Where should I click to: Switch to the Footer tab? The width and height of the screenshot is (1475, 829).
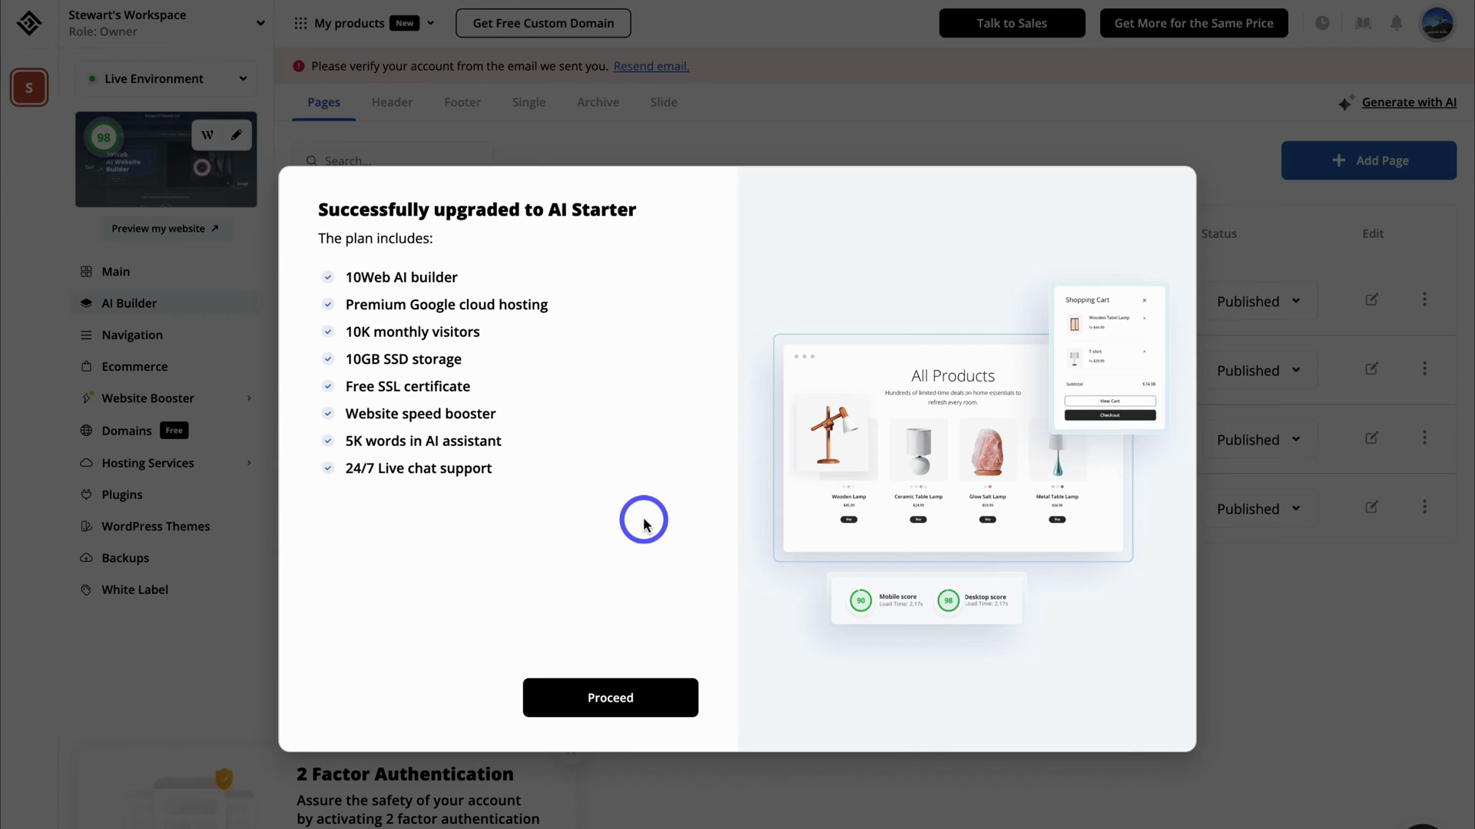click(462, 102)
